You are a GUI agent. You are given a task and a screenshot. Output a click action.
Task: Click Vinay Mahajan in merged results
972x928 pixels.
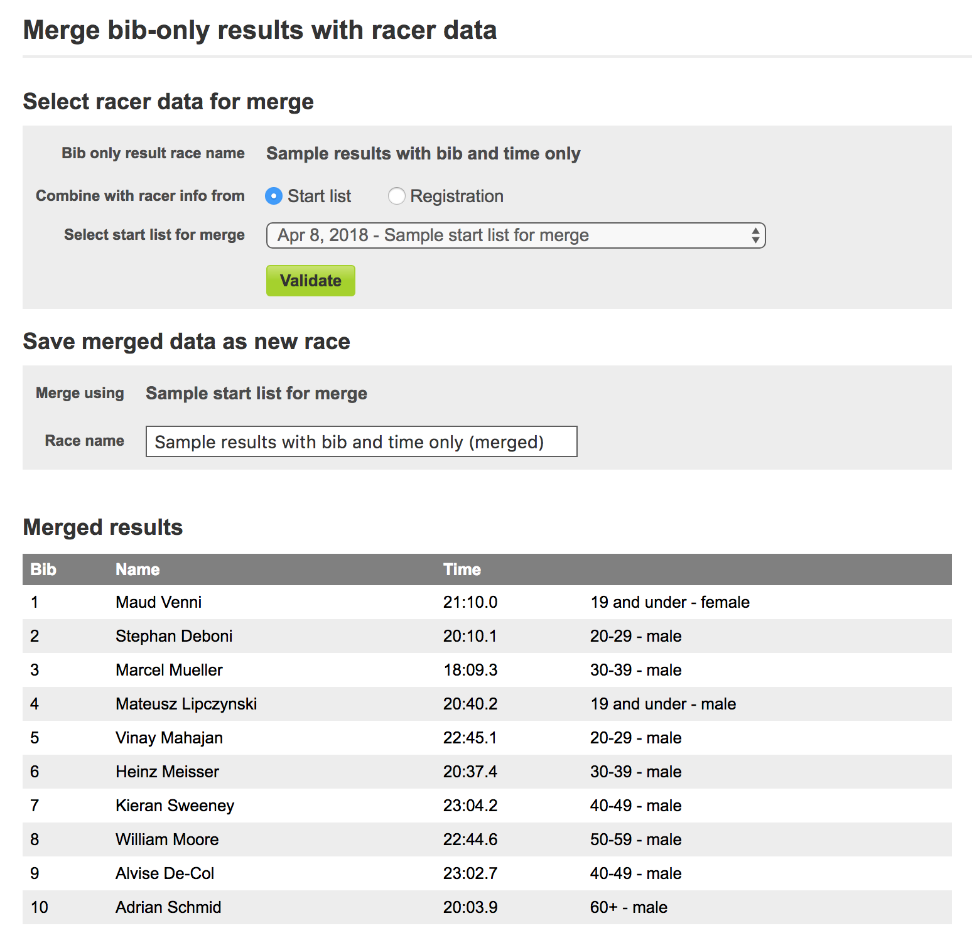[169, 738]
